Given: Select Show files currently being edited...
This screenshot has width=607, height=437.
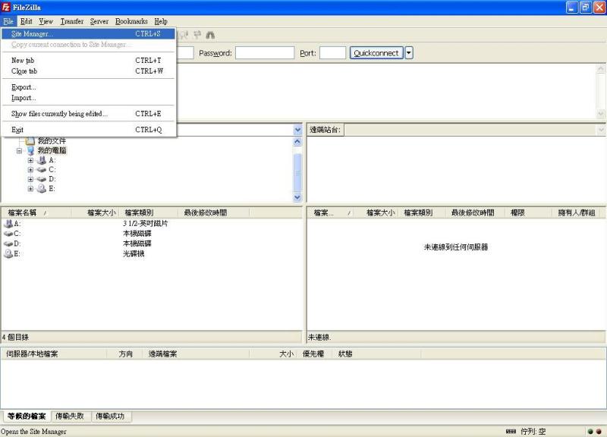Looking at the screenshot, I should (x=88, y=114).
